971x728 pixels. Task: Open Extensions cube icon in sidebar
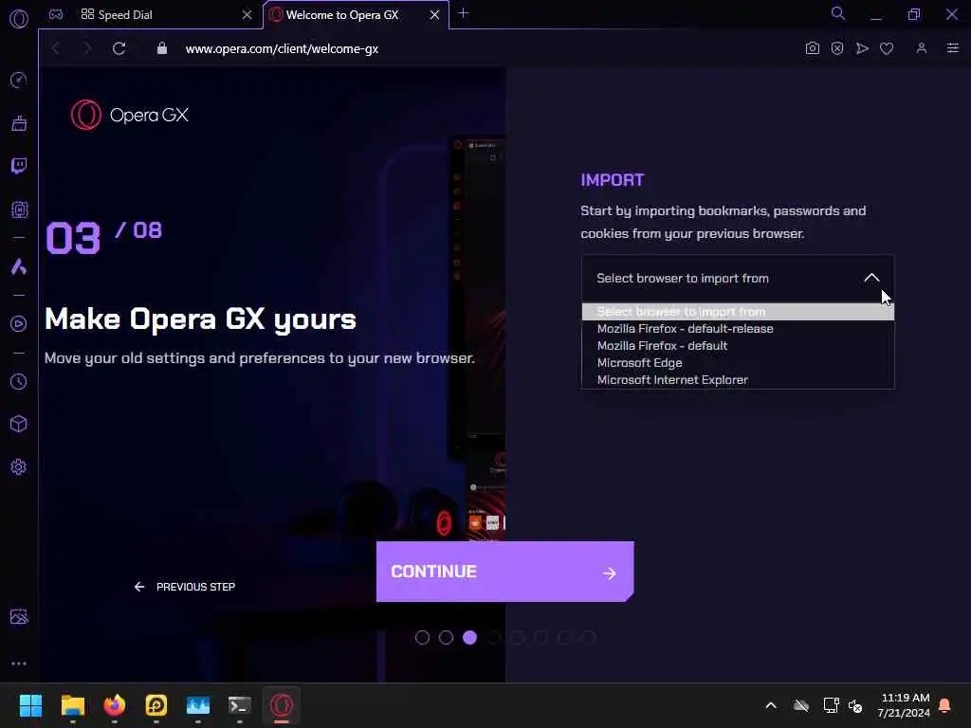tap(19, 424)
